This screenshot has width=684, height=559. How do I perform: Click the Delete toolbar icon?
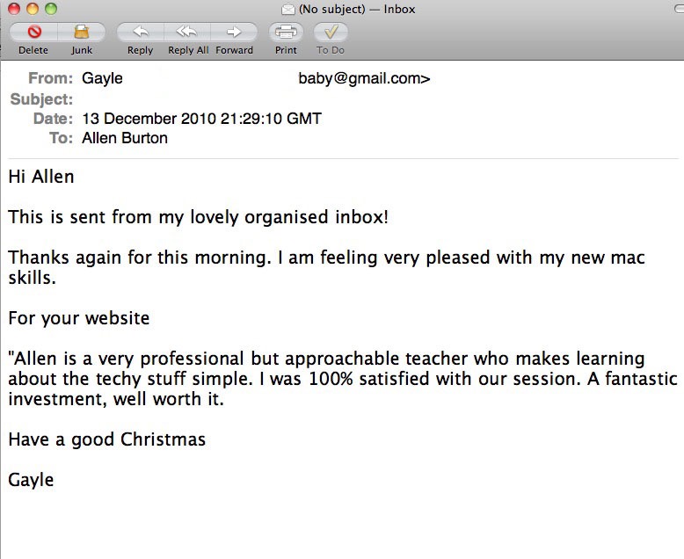tap(33, 33)
